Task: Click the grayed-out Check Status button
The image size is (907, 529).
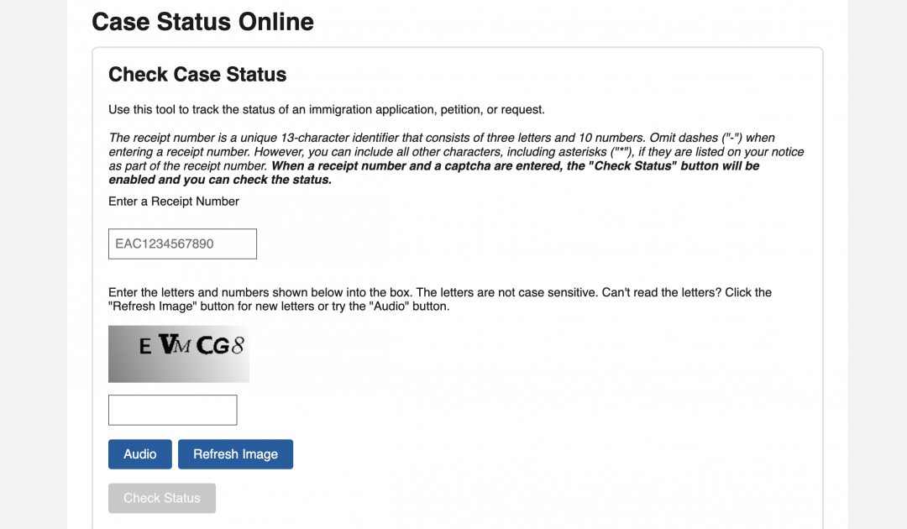Action: pyautogui.click(x=161, y=498)
